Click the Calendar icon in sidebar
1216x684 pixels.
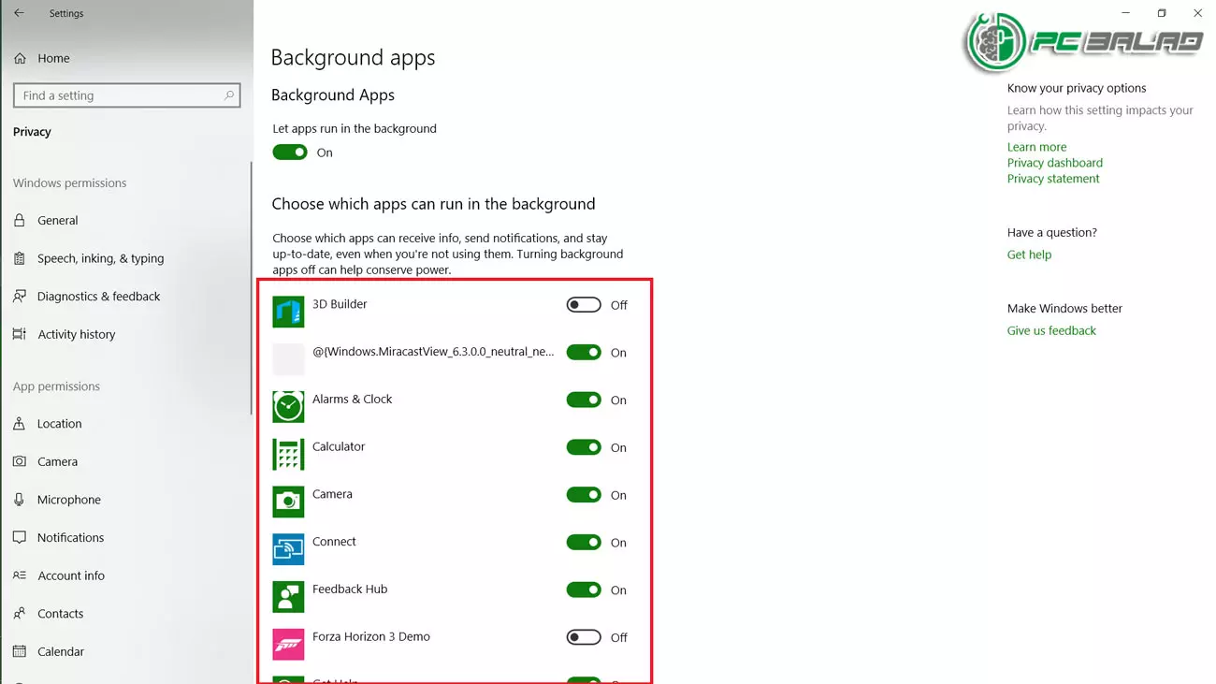pyautogui.click(x=20, y=651)
